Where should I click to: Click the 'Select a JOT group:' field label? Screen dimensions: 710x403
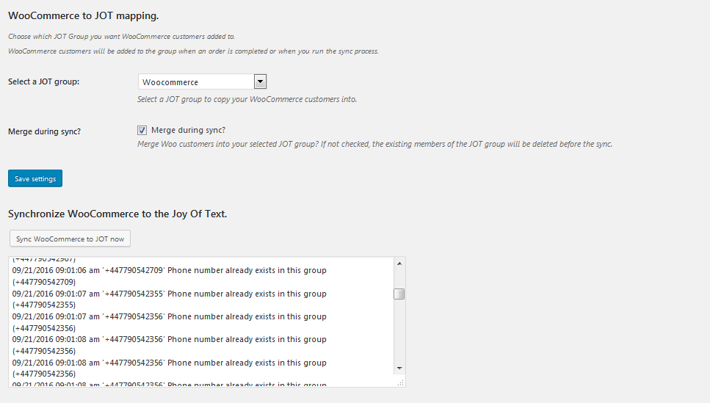43,81
